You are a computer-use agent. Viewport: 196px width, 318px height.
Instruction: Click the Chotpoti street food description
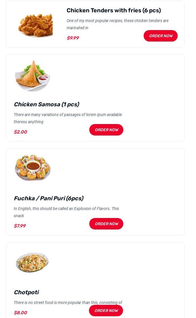pos(68,303)
